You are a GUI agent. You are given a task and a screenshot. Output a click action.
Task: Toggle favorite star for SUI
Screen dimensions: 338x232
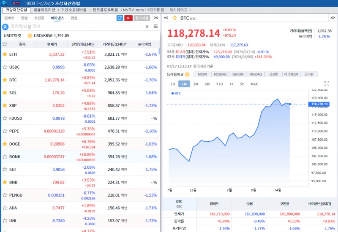pyautogui.click(x=5, y=170)
